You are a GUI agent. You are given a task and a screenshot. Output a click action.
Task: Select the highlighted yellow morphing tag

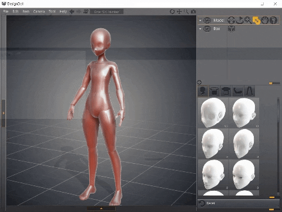[x=256, y=20]
